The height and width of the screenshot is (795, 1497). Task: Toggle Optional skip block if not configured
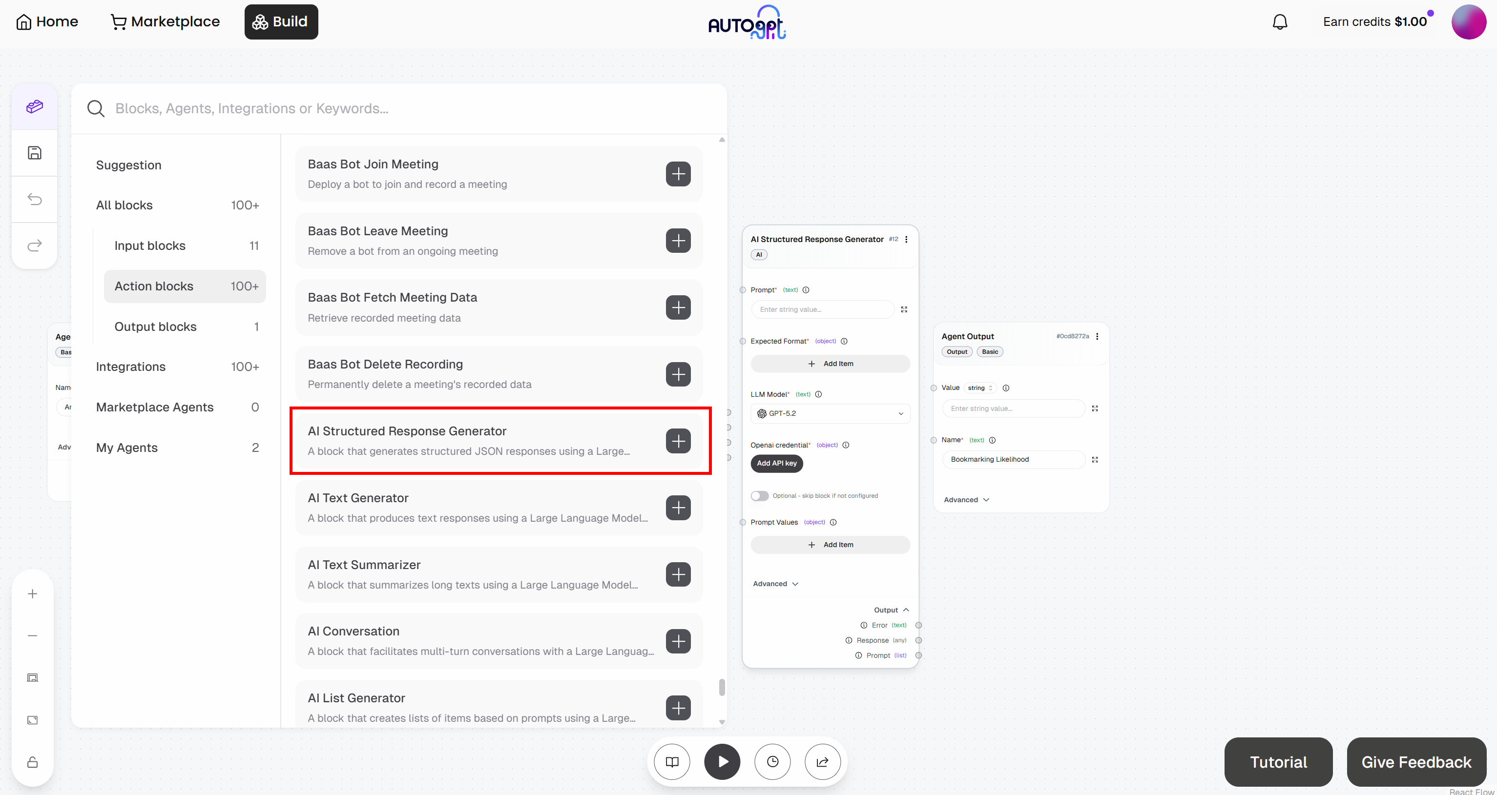point(759,495)
